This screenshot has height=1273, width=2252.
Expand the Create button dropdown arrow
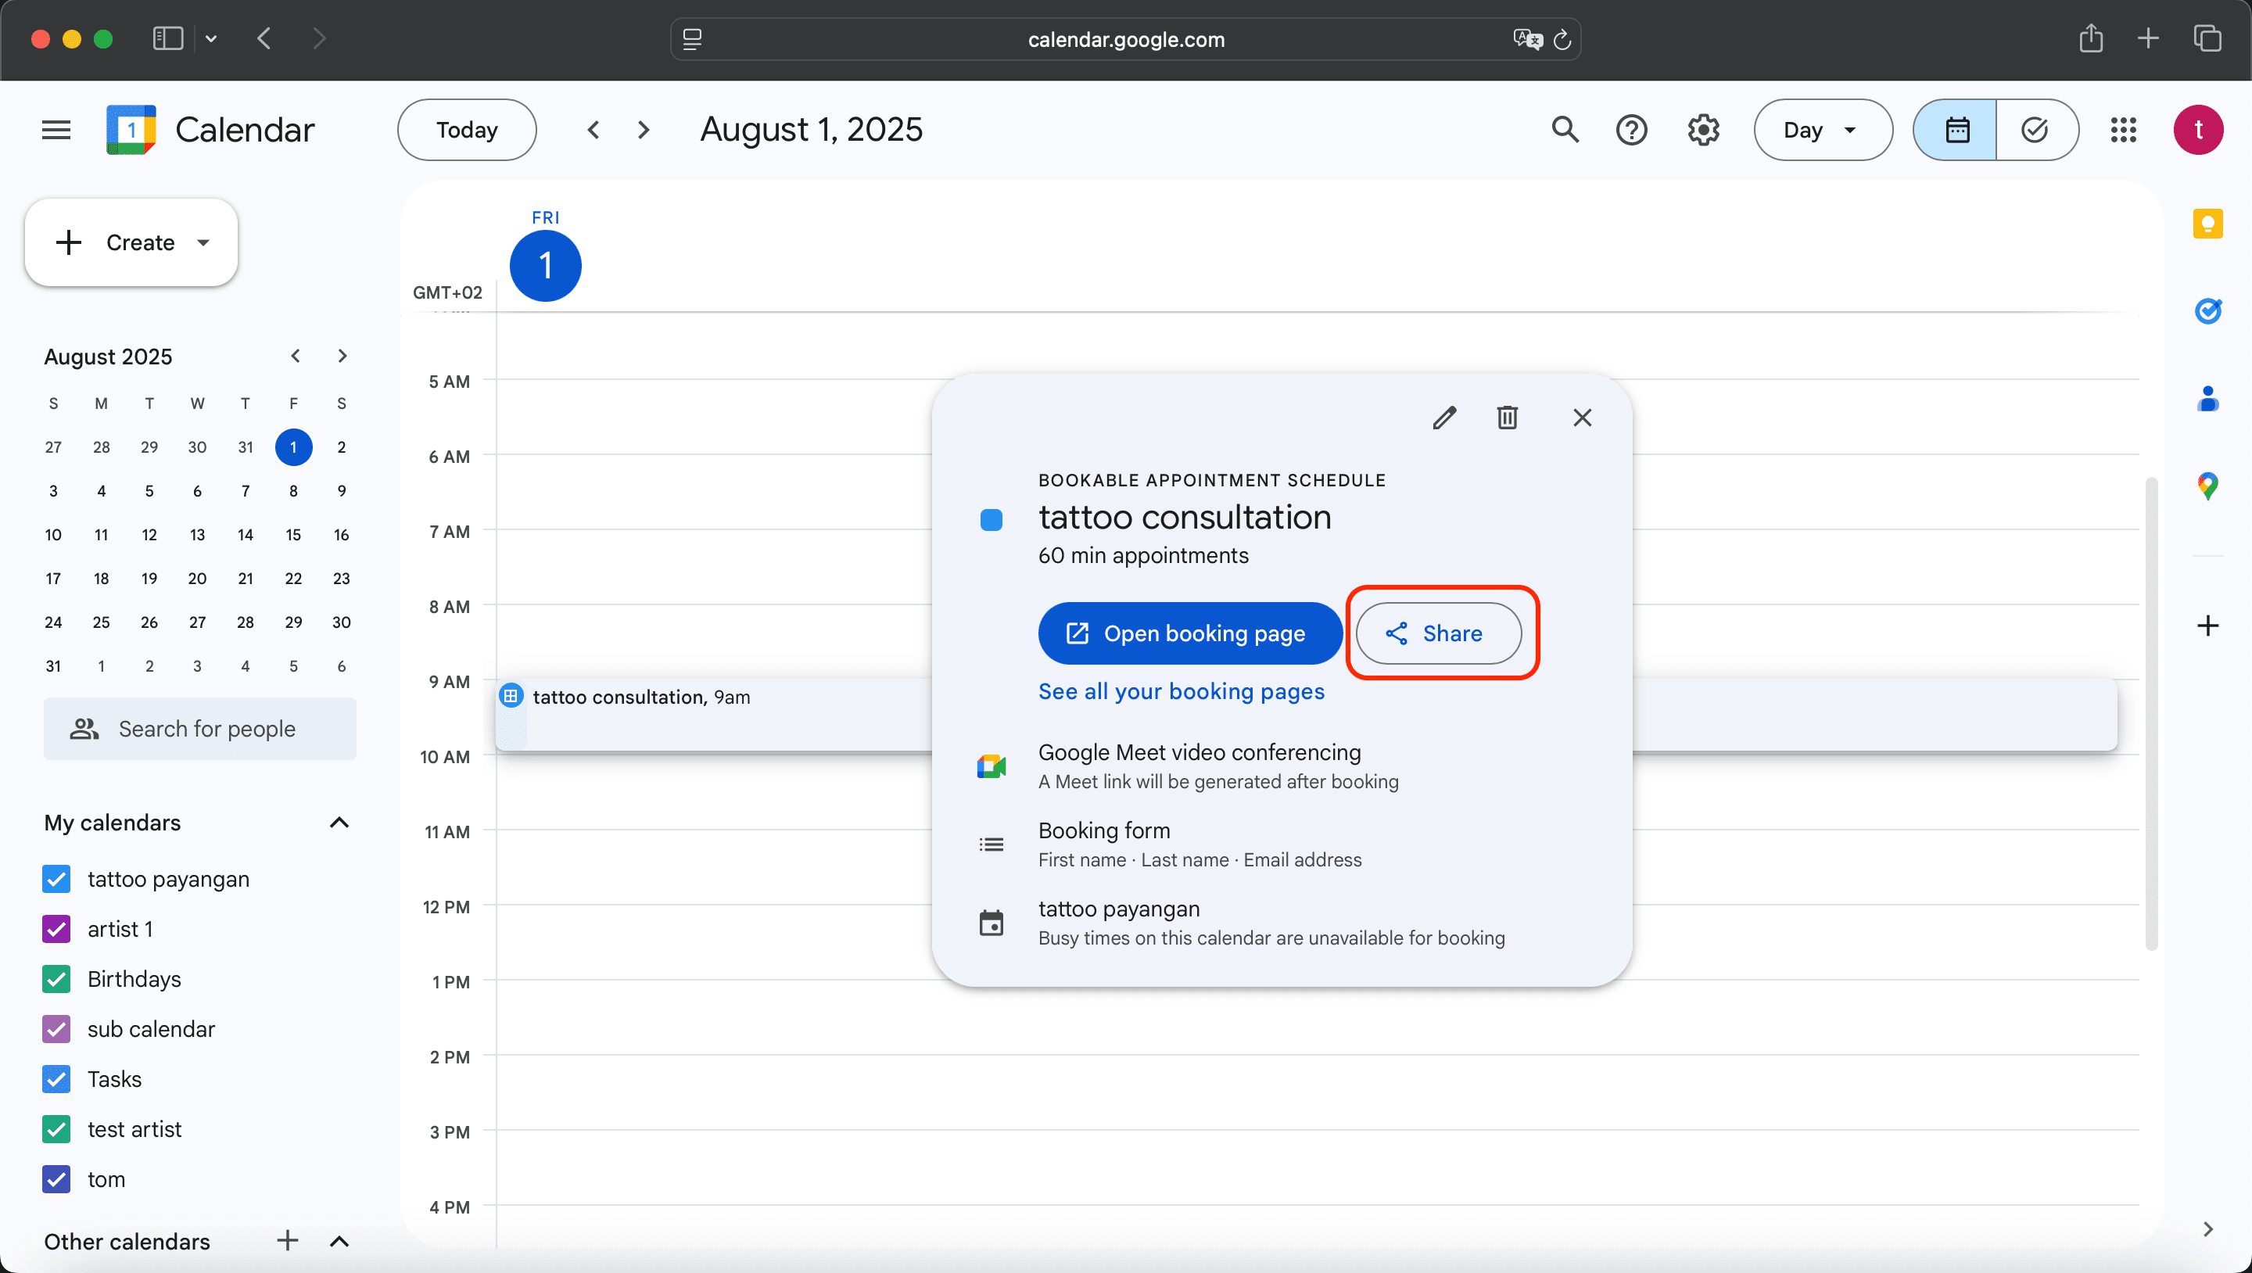(x=203, y=243)
